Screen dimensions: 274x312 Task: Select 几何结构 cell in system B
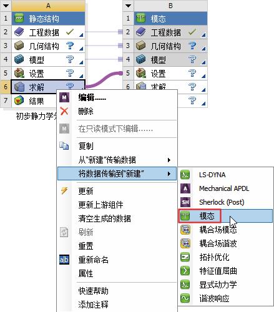pos(170,46)
